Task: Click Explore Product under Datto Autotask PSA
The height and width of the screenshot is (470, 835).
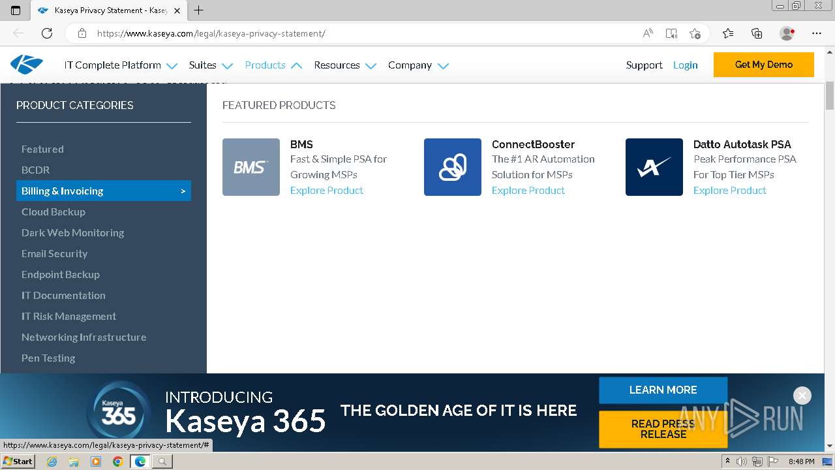Action: [x=730, y=190]
